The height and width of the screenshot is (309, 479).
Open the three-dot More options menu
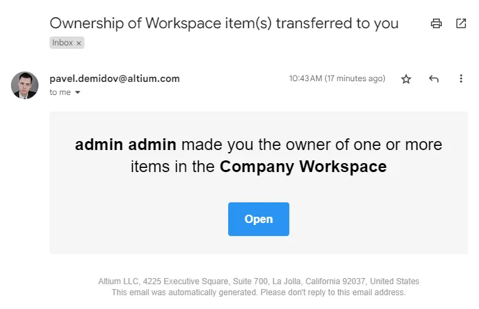click(461, 79)
